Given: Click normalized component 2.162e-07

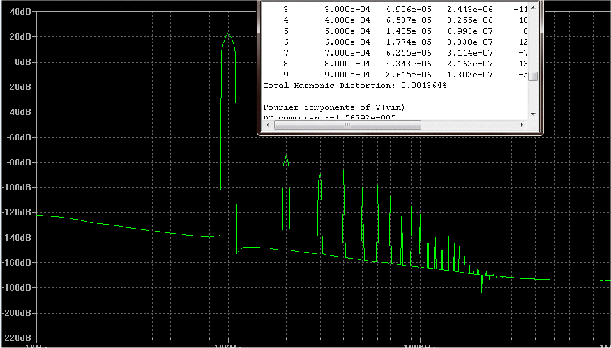Looking at the screenshot, I should pyautogui.click(x=471, y=63).
